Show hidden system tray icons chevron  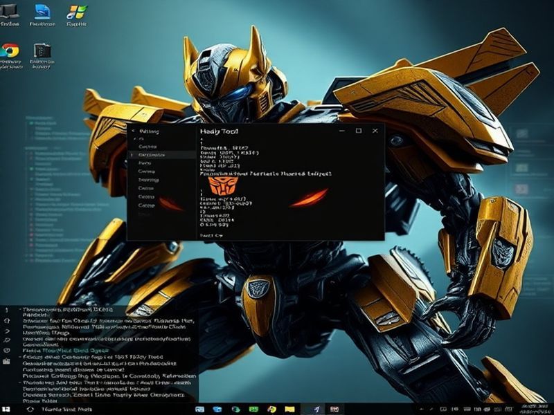422,409
